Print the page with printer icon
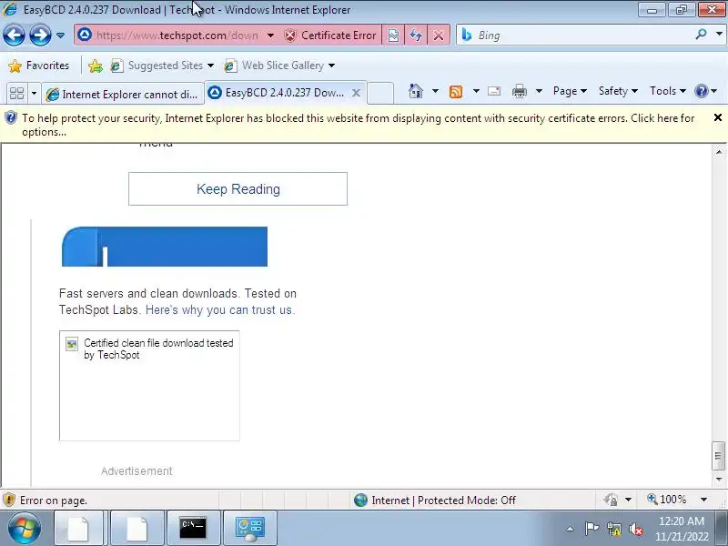The width and height of the screenshot is (728, 546). (519, 92)
